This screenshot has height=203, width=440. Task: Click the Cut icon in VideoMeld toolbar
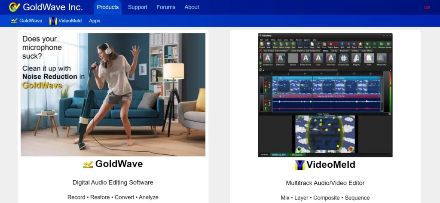[x=318, y=45]
